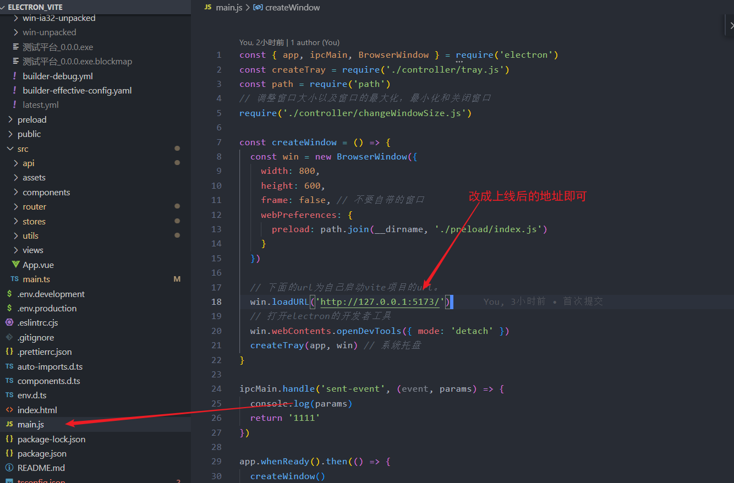
Task: Click the 'sent-event' string on line 24
Action: coord(353,389)
